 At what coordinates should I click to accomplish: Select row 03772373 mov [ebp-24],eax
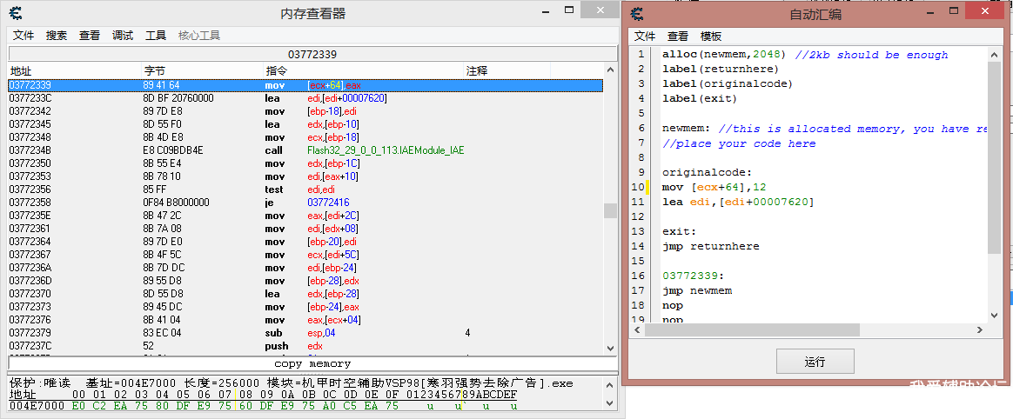pyautogui.click(x=305, y=308)
